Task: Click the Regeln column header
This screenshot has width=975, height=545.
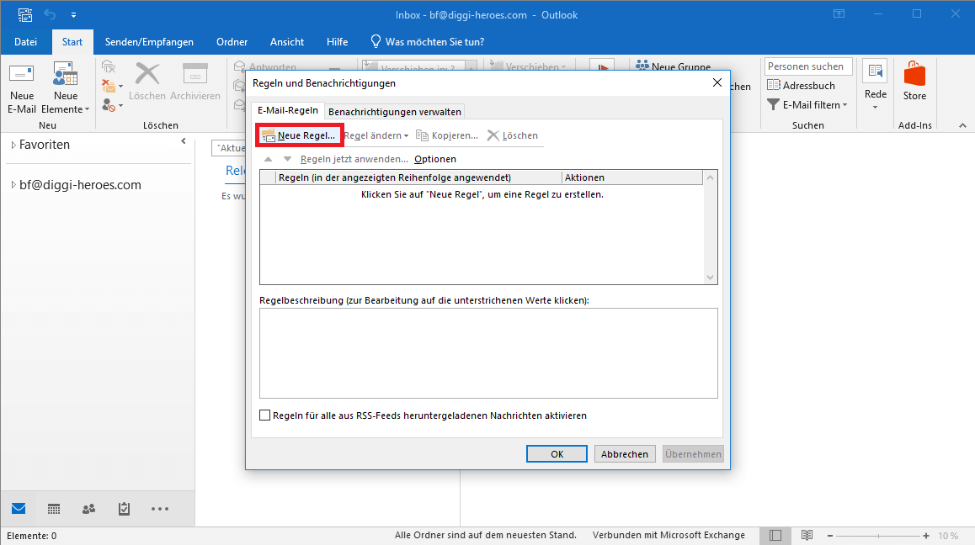Action: coord(418,177)
